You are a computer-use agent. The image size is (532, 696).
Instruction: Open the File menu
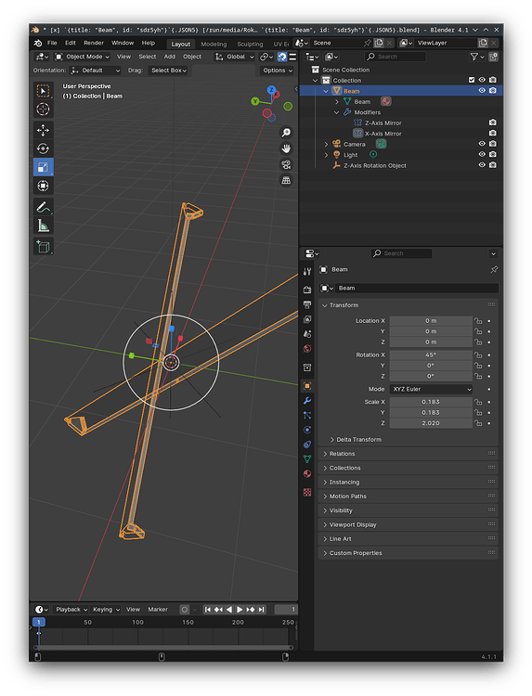[x=52, y=43]
